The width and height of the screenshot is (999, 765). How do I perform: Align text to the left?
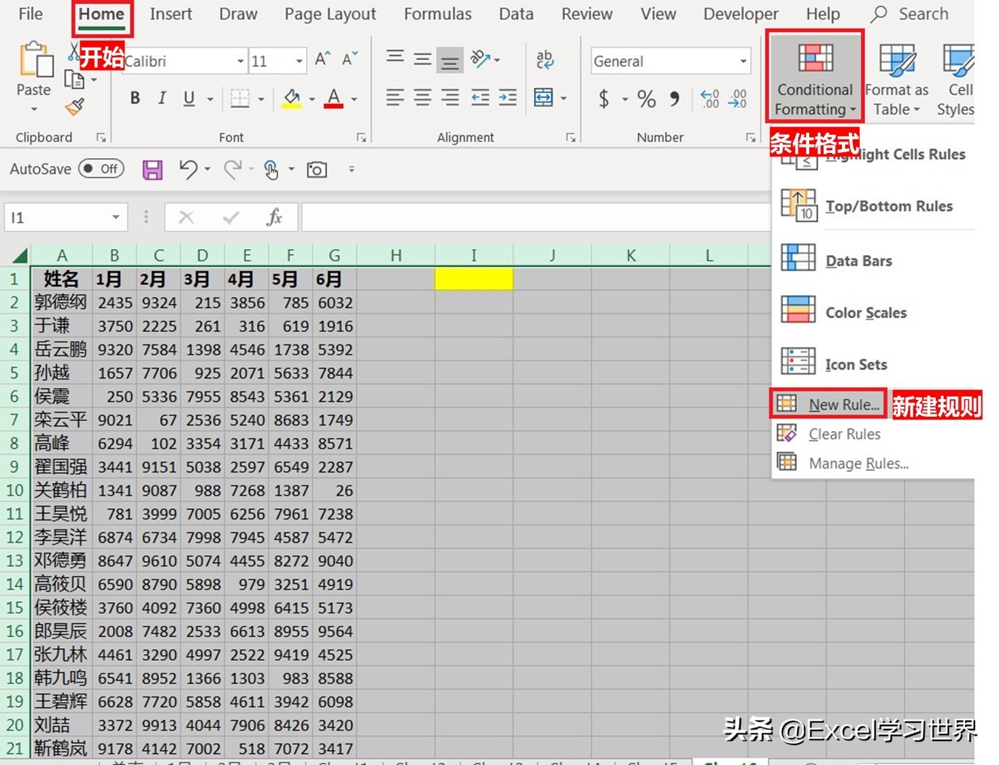(x=395, y=98)
